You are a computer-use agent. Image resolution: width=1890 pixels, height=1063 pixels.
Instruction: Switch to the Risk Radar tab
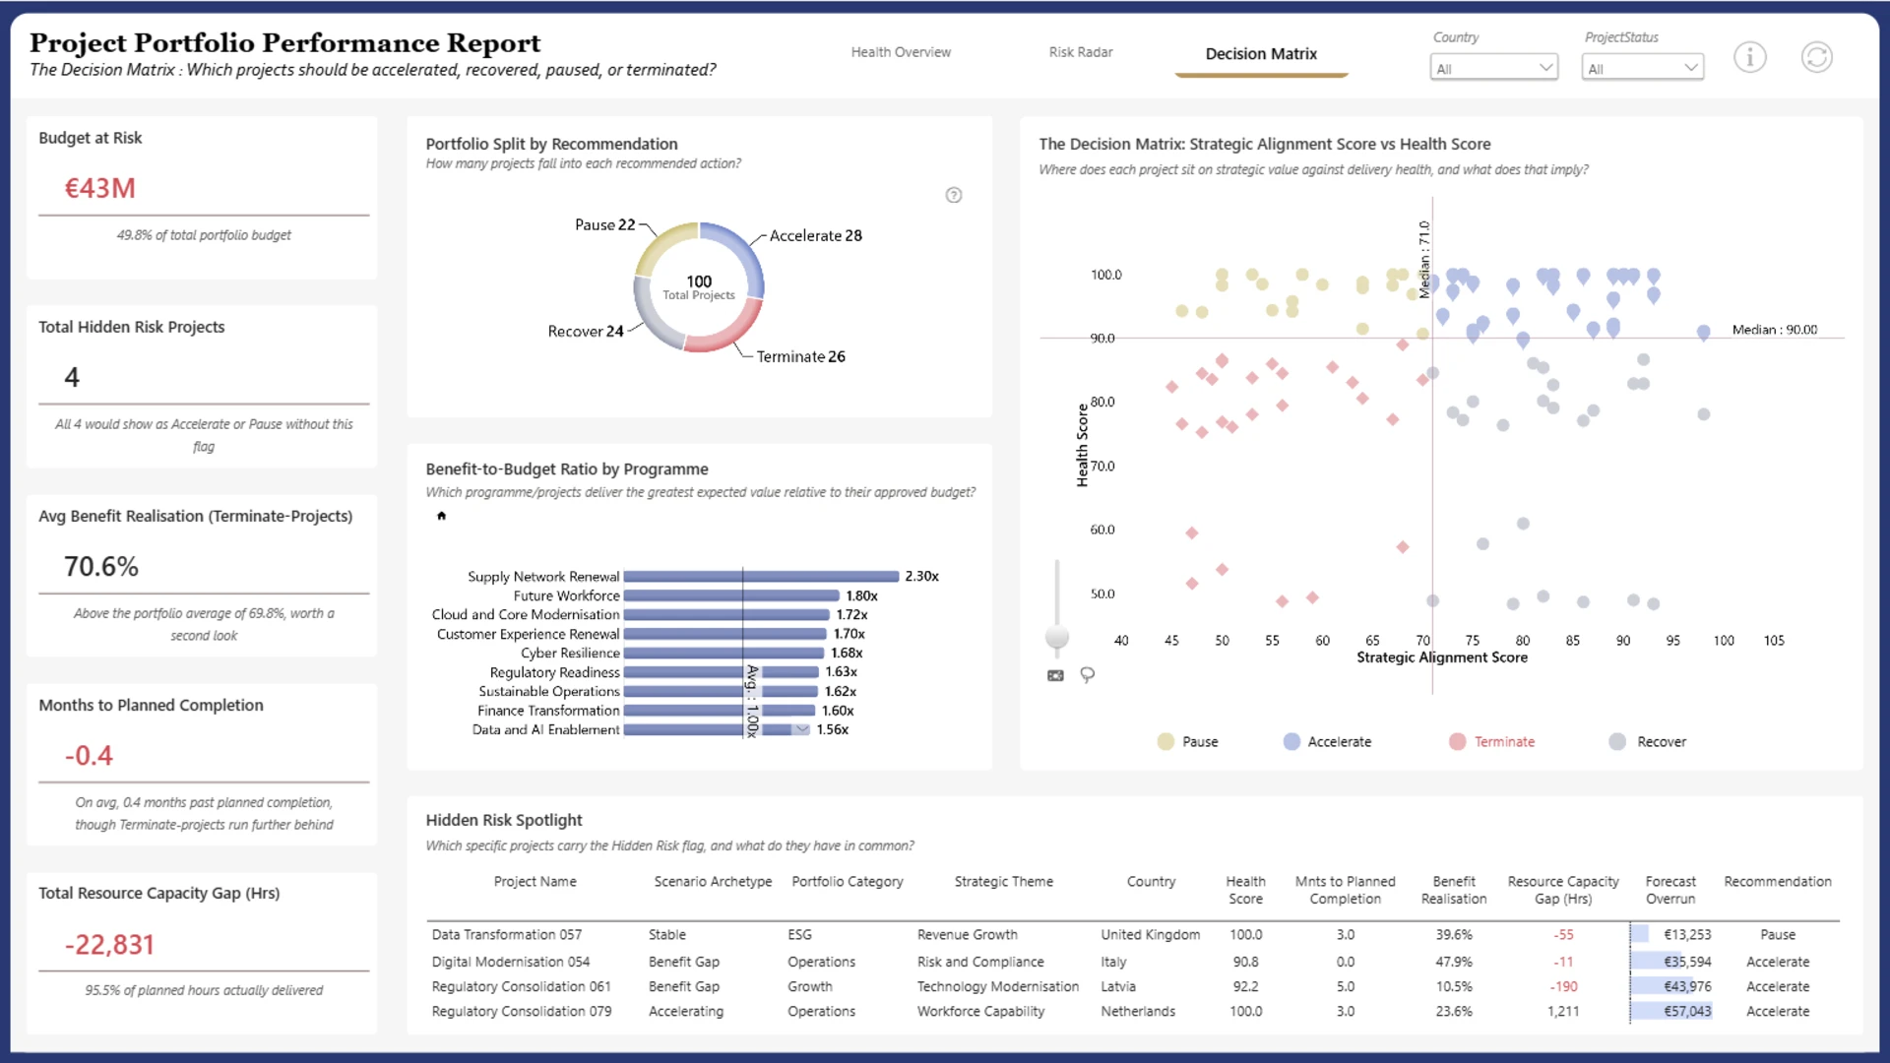point(1080,52)
